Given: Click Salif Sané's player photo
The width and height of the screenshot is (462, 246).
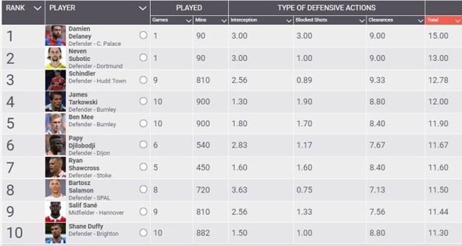Looking at the screenshot, I should click(55, 212).
